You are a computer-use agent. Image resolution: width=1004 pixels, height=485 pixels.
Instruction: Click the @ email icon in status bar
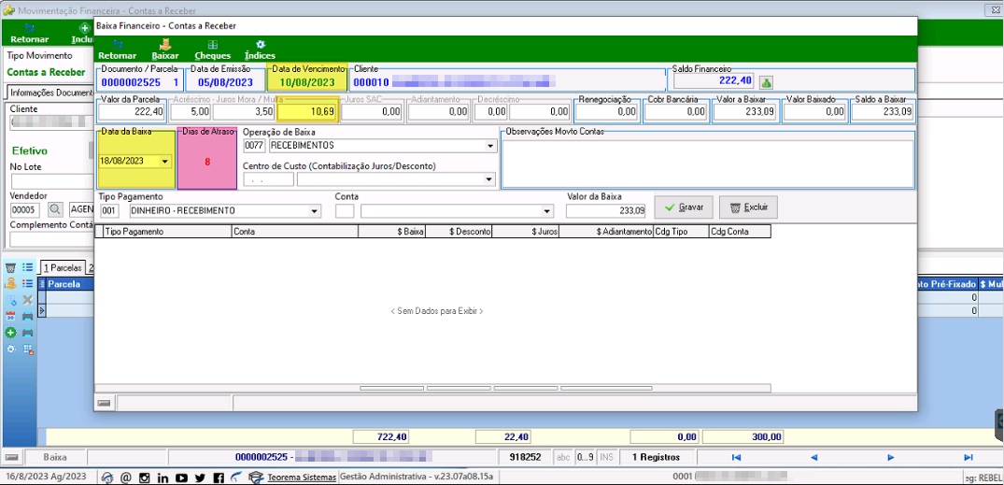(x=126, y=478)
